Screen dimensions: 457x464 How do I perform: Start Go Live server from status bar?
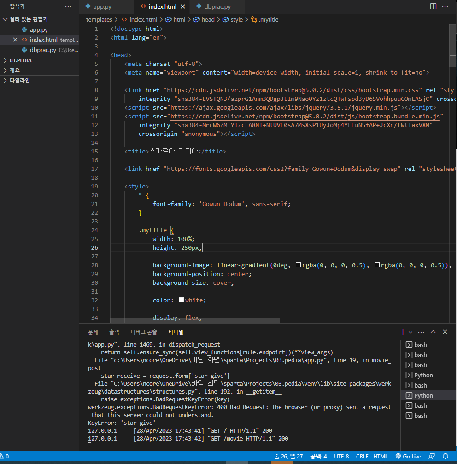pos(408,456)
